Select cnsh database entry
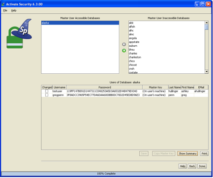 click(x=167, y=69)
